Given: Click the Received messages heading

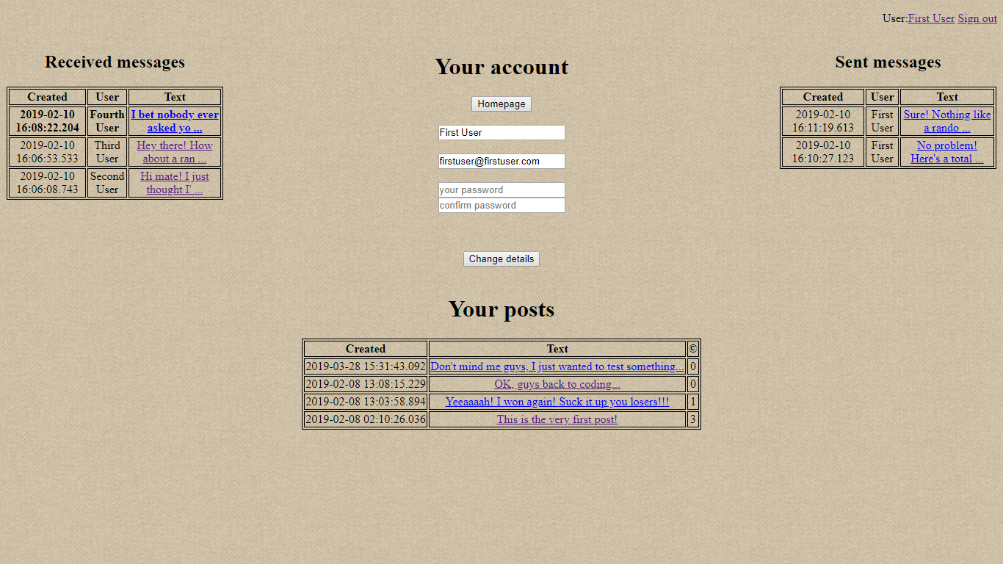Looking at the screenshot, I should tap(115, 62).
